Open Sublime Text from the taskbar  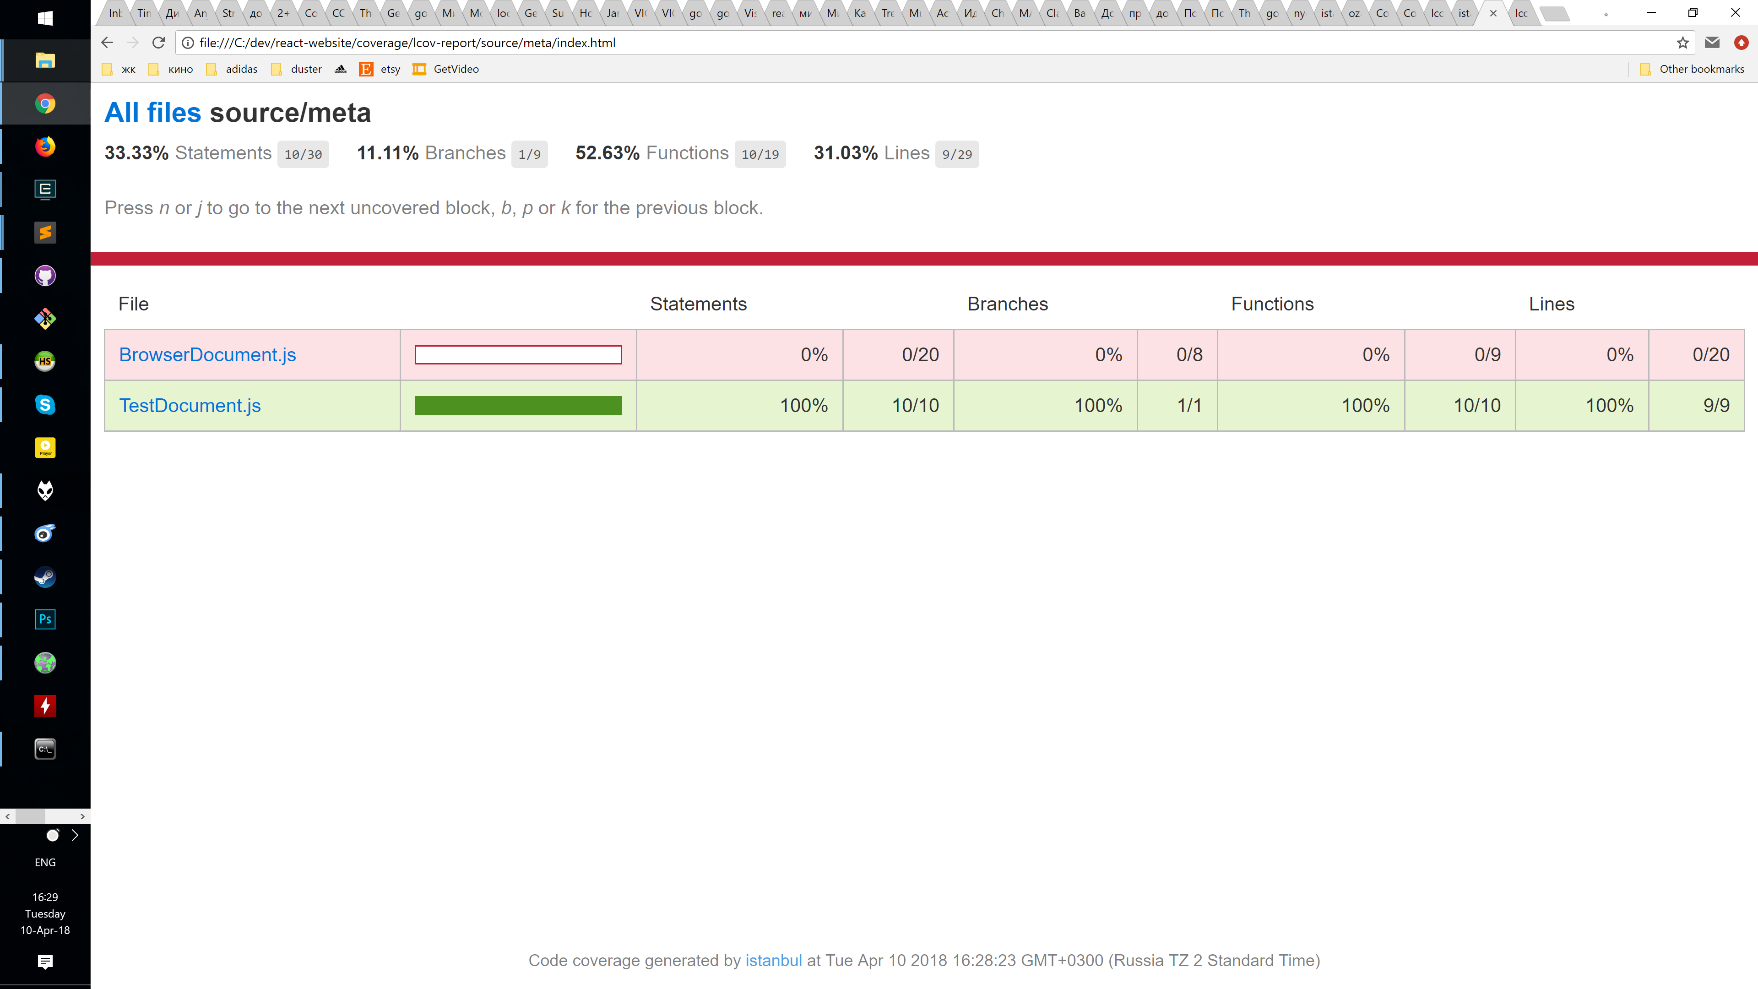tap(44, 232)
